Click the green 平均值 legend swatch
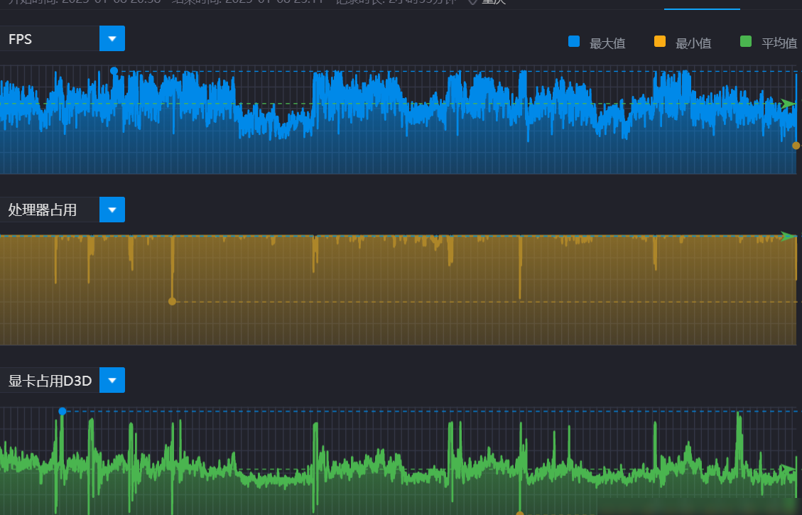 (746, 41)
